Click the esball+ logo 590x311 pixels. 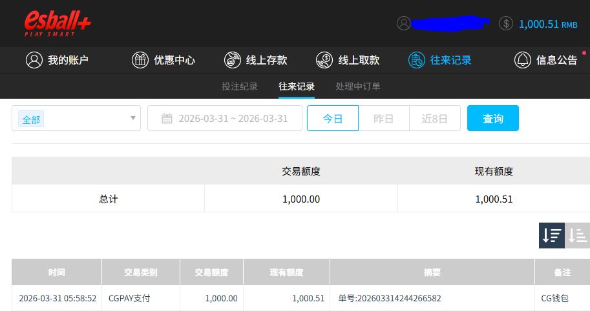coord(58,23)
